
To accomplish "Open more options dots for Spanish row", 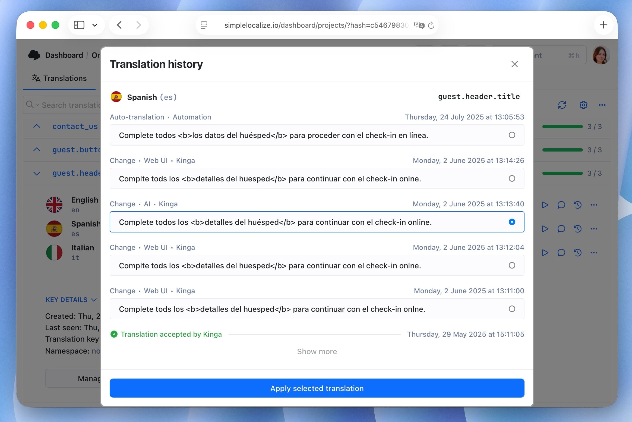I will point(594,229).
